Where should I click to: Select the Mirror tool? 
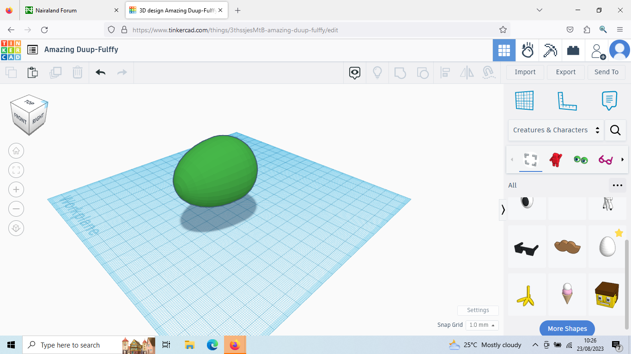467,72
